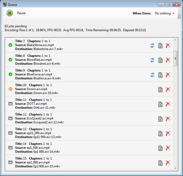
Task: Select destination Ep2 000.avi-15.m4v text
Action: [x=47, y=167]
